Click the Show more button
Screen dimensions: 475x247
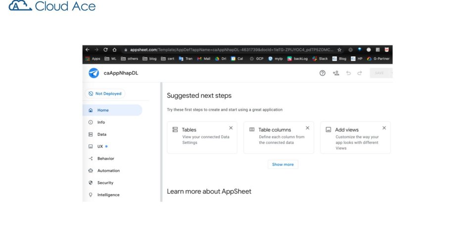[283, 165]
